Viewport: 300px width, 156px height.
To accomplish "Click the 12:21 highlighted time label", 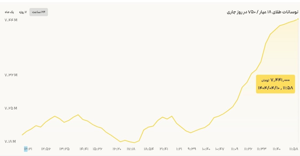I will click(x=28, y=149).
